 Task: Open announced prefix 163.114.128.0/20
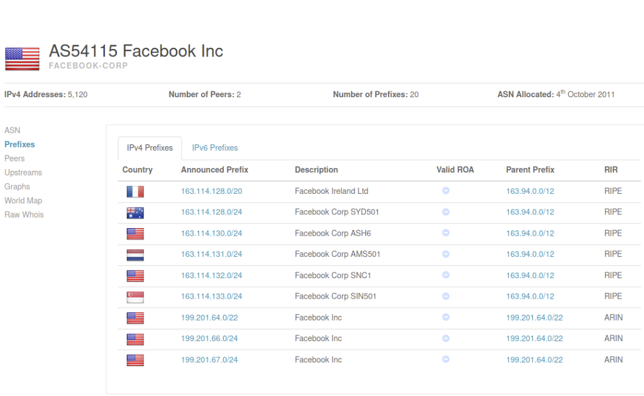coord(212,192)
